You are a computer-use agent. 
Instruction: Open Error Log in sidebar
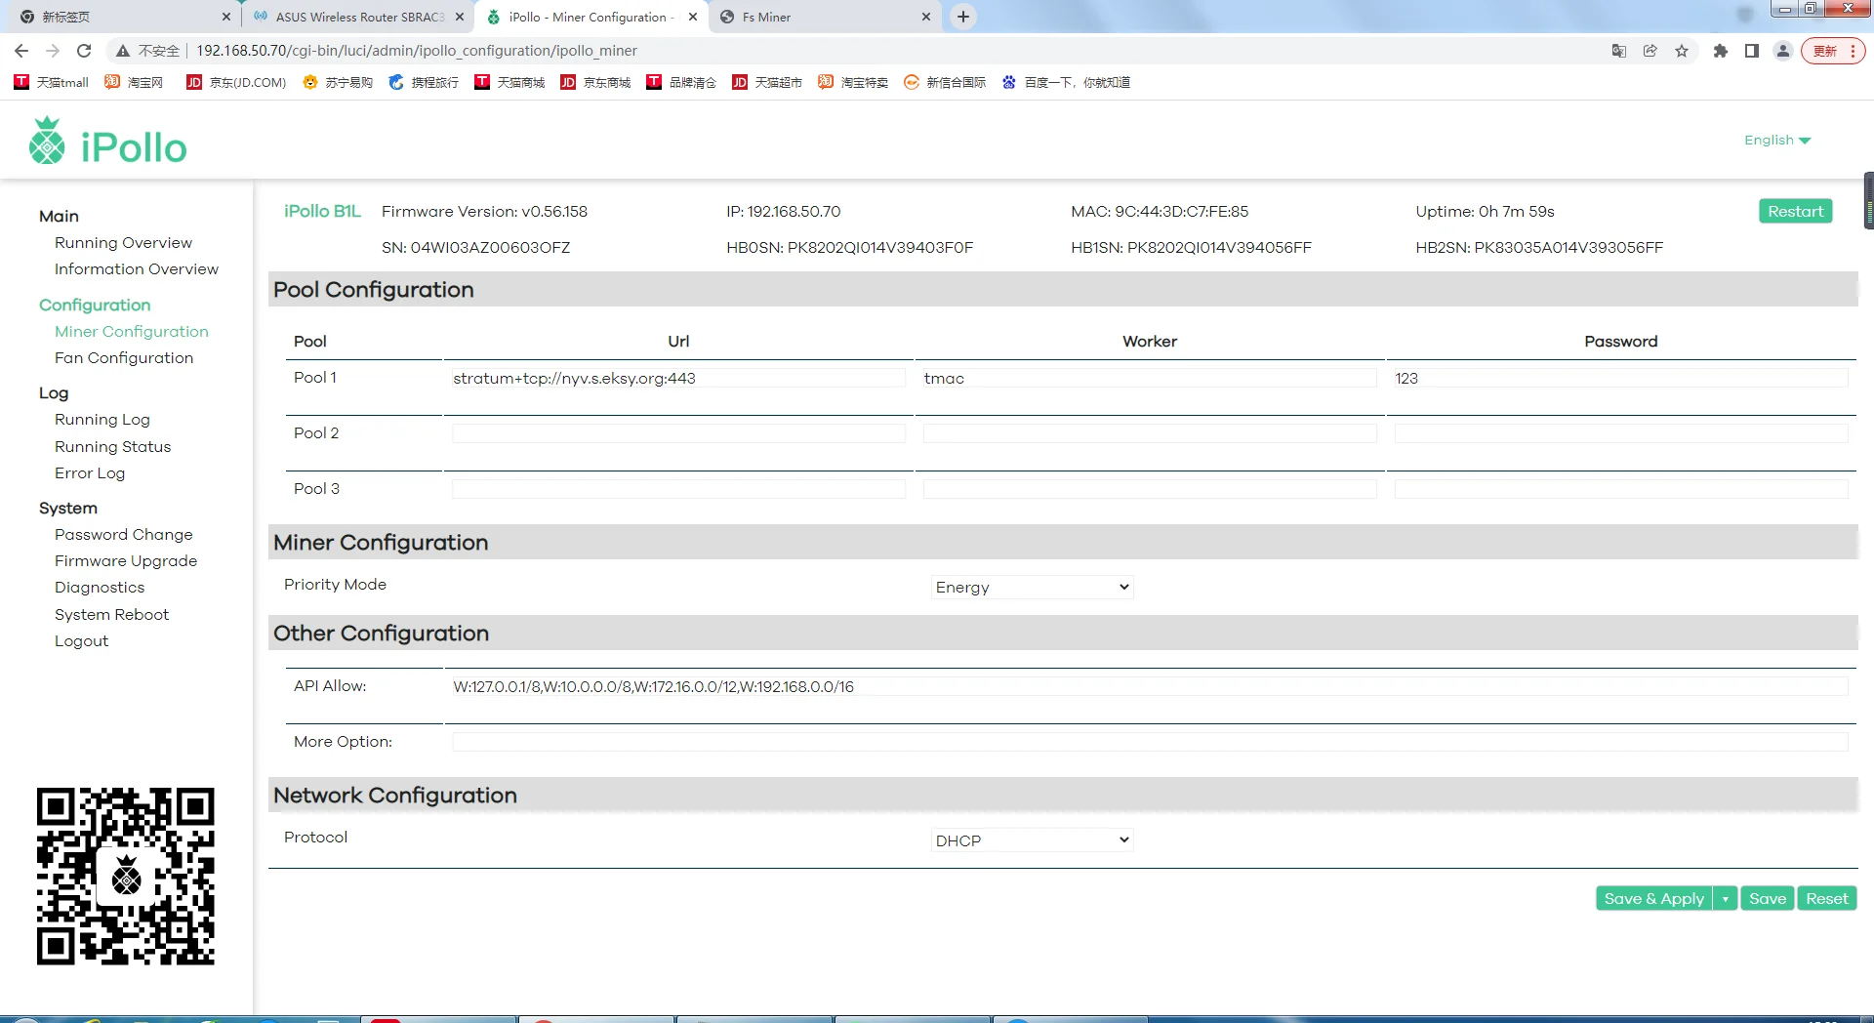pyautogui.click(x=90, y=473)
